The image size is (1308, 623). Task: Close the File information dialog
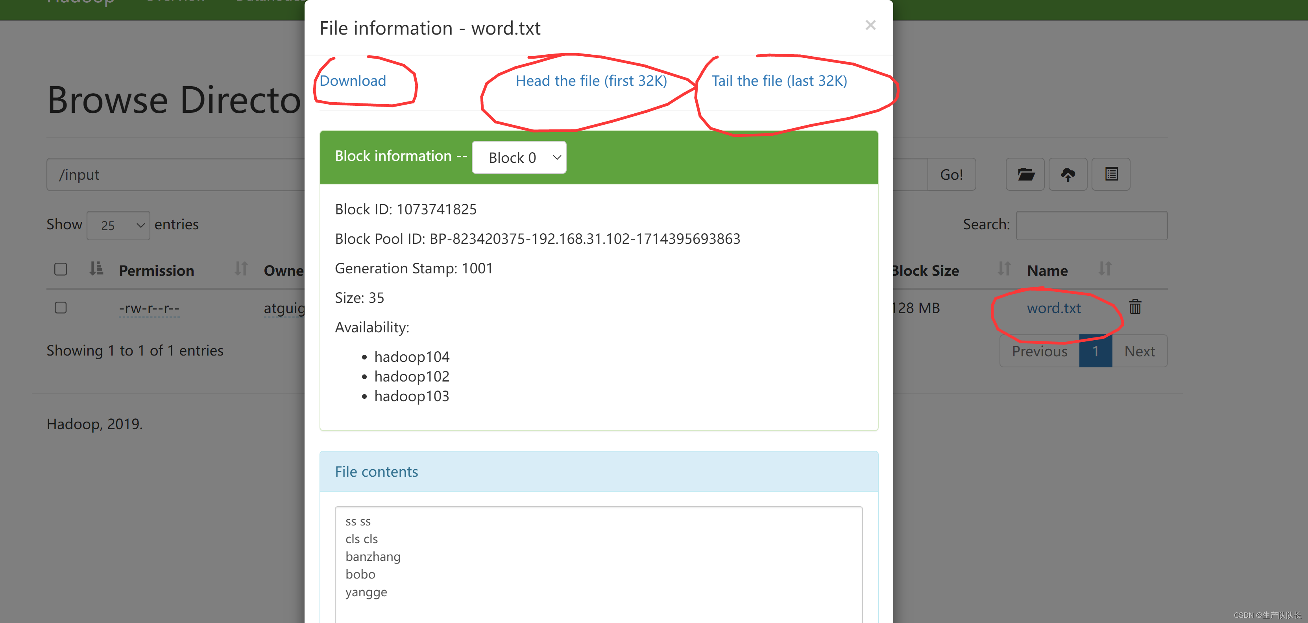pyautogui.click(x=870, y=25)
